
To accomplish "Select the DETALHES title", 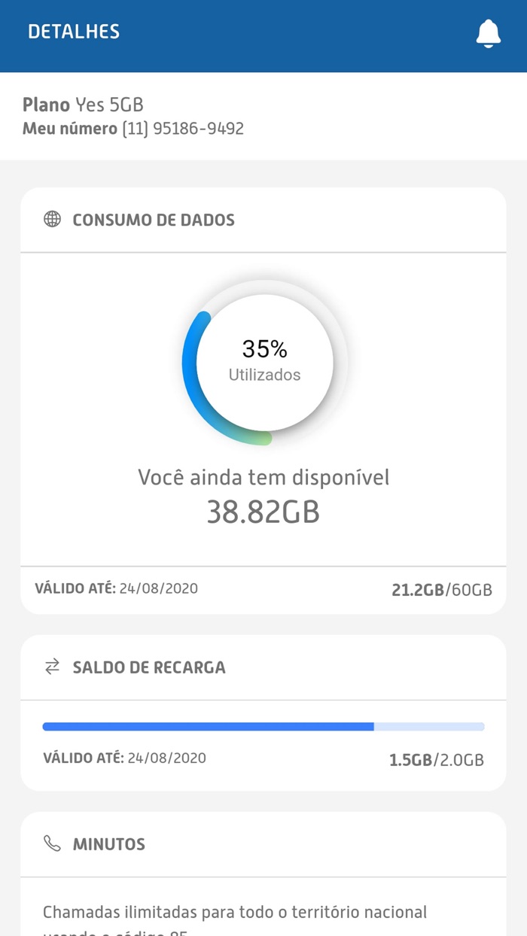I will point(73,33).
